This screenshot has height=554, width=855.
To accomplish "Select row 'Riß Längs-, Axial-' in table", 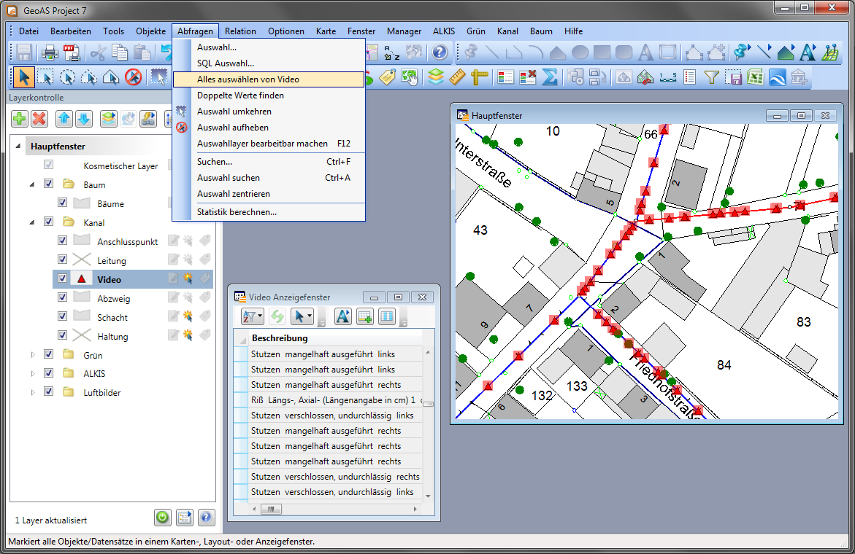I will [335, 400].
